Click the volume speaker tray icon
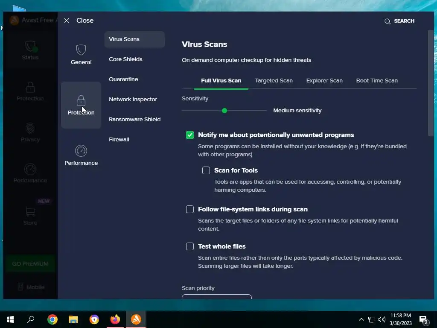This screenshot has height=328, width=437. pyautogui.click(x=382, y=319)
